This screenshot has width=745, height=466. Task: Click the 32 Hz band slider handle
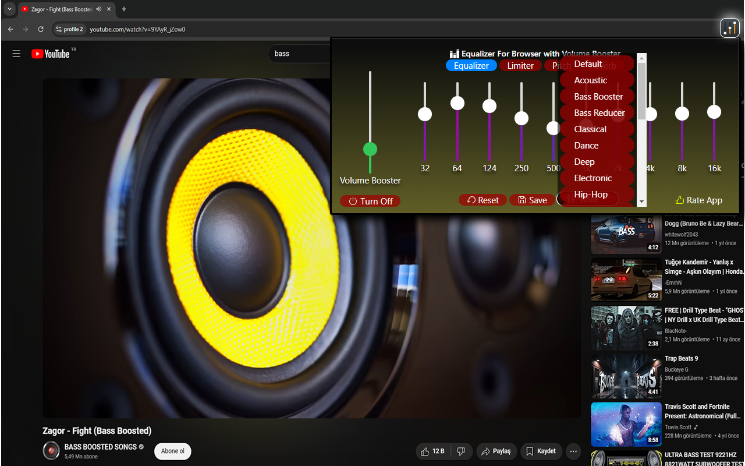(425, 114)
